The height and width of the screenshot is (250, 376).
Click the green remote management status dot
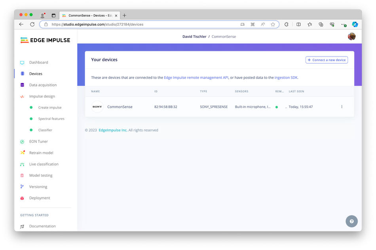[277, 107]
